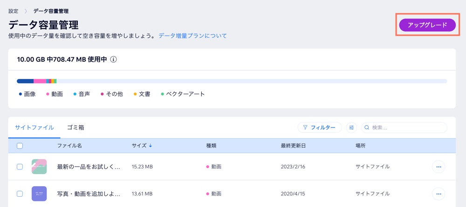
Task: Sort the table by サイズ column header
Action: (x=139, y=146)
